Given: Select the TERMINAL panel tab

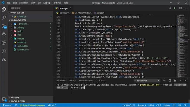Looking at the screenshot, I should pos(101,81).
